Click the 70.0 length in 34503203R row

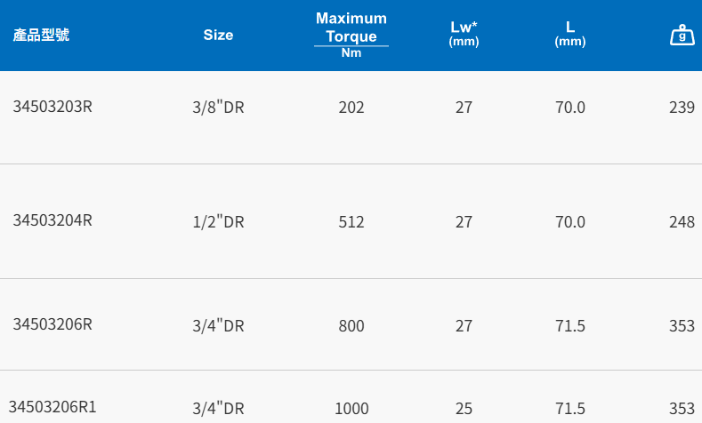570,108
